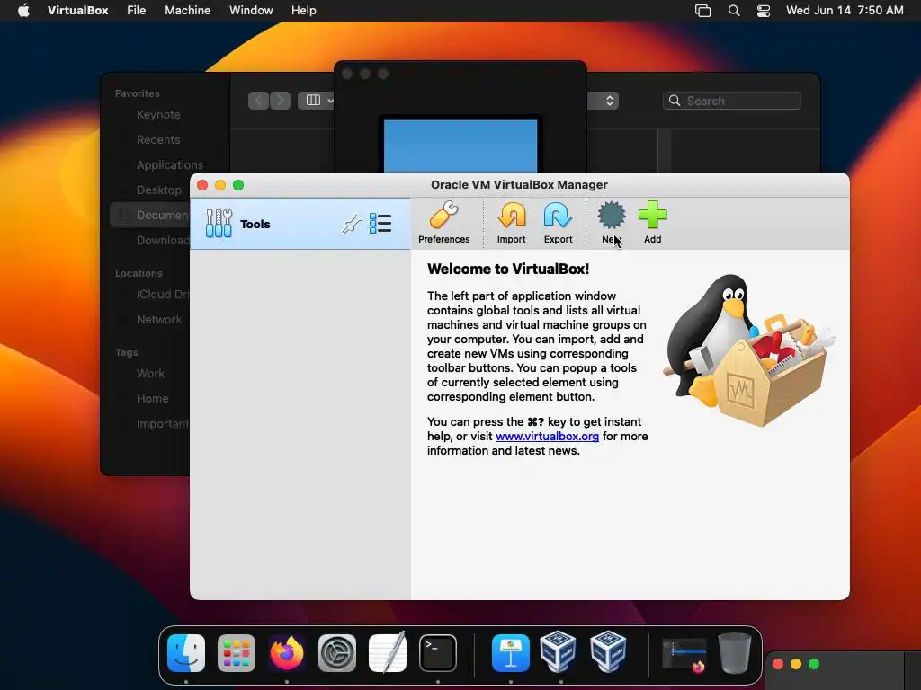The width and height of the screenshot is (921, 690).
Task: Click the blue preview in dark background window
Action: tap(460, 146)
